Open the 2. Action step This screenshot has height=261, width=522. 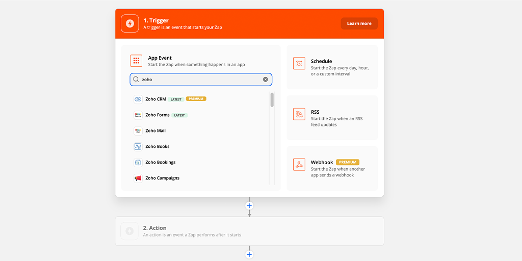pos(249,231)
